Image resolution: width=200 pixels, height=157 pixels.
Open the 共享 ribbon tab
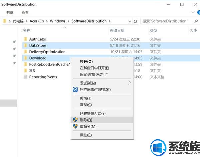point(10,12)
